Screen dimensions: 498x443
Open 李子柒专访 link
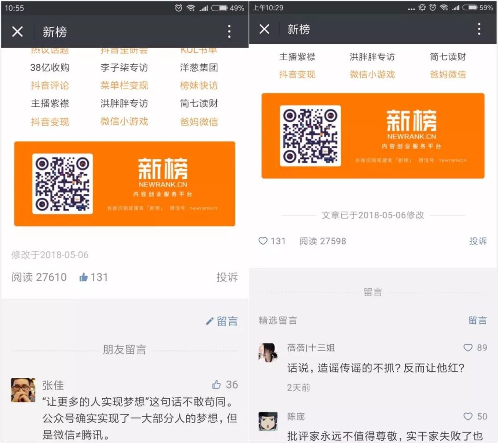coord(124,67)
